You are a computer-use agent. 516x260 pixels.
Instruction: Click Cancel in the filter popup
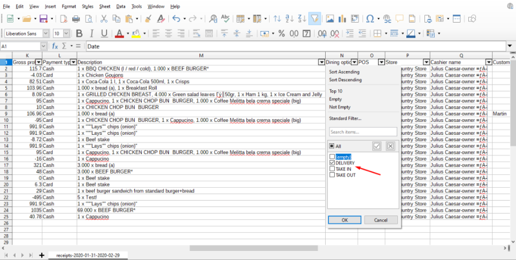click(x=381, y=220)
